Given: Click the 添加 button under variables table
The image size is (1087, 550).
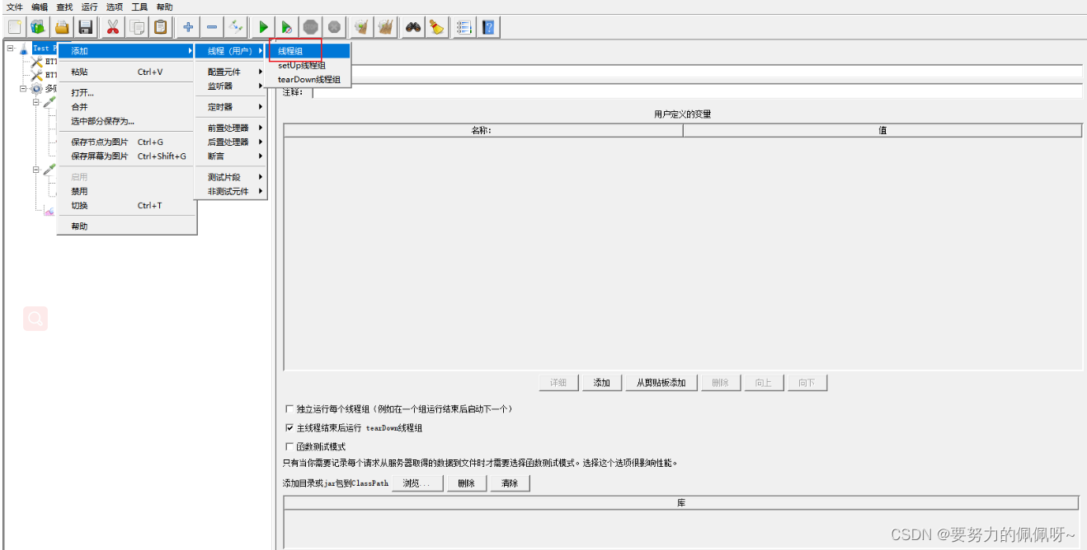Looking at the screenshot, I should tap(602, 383).
